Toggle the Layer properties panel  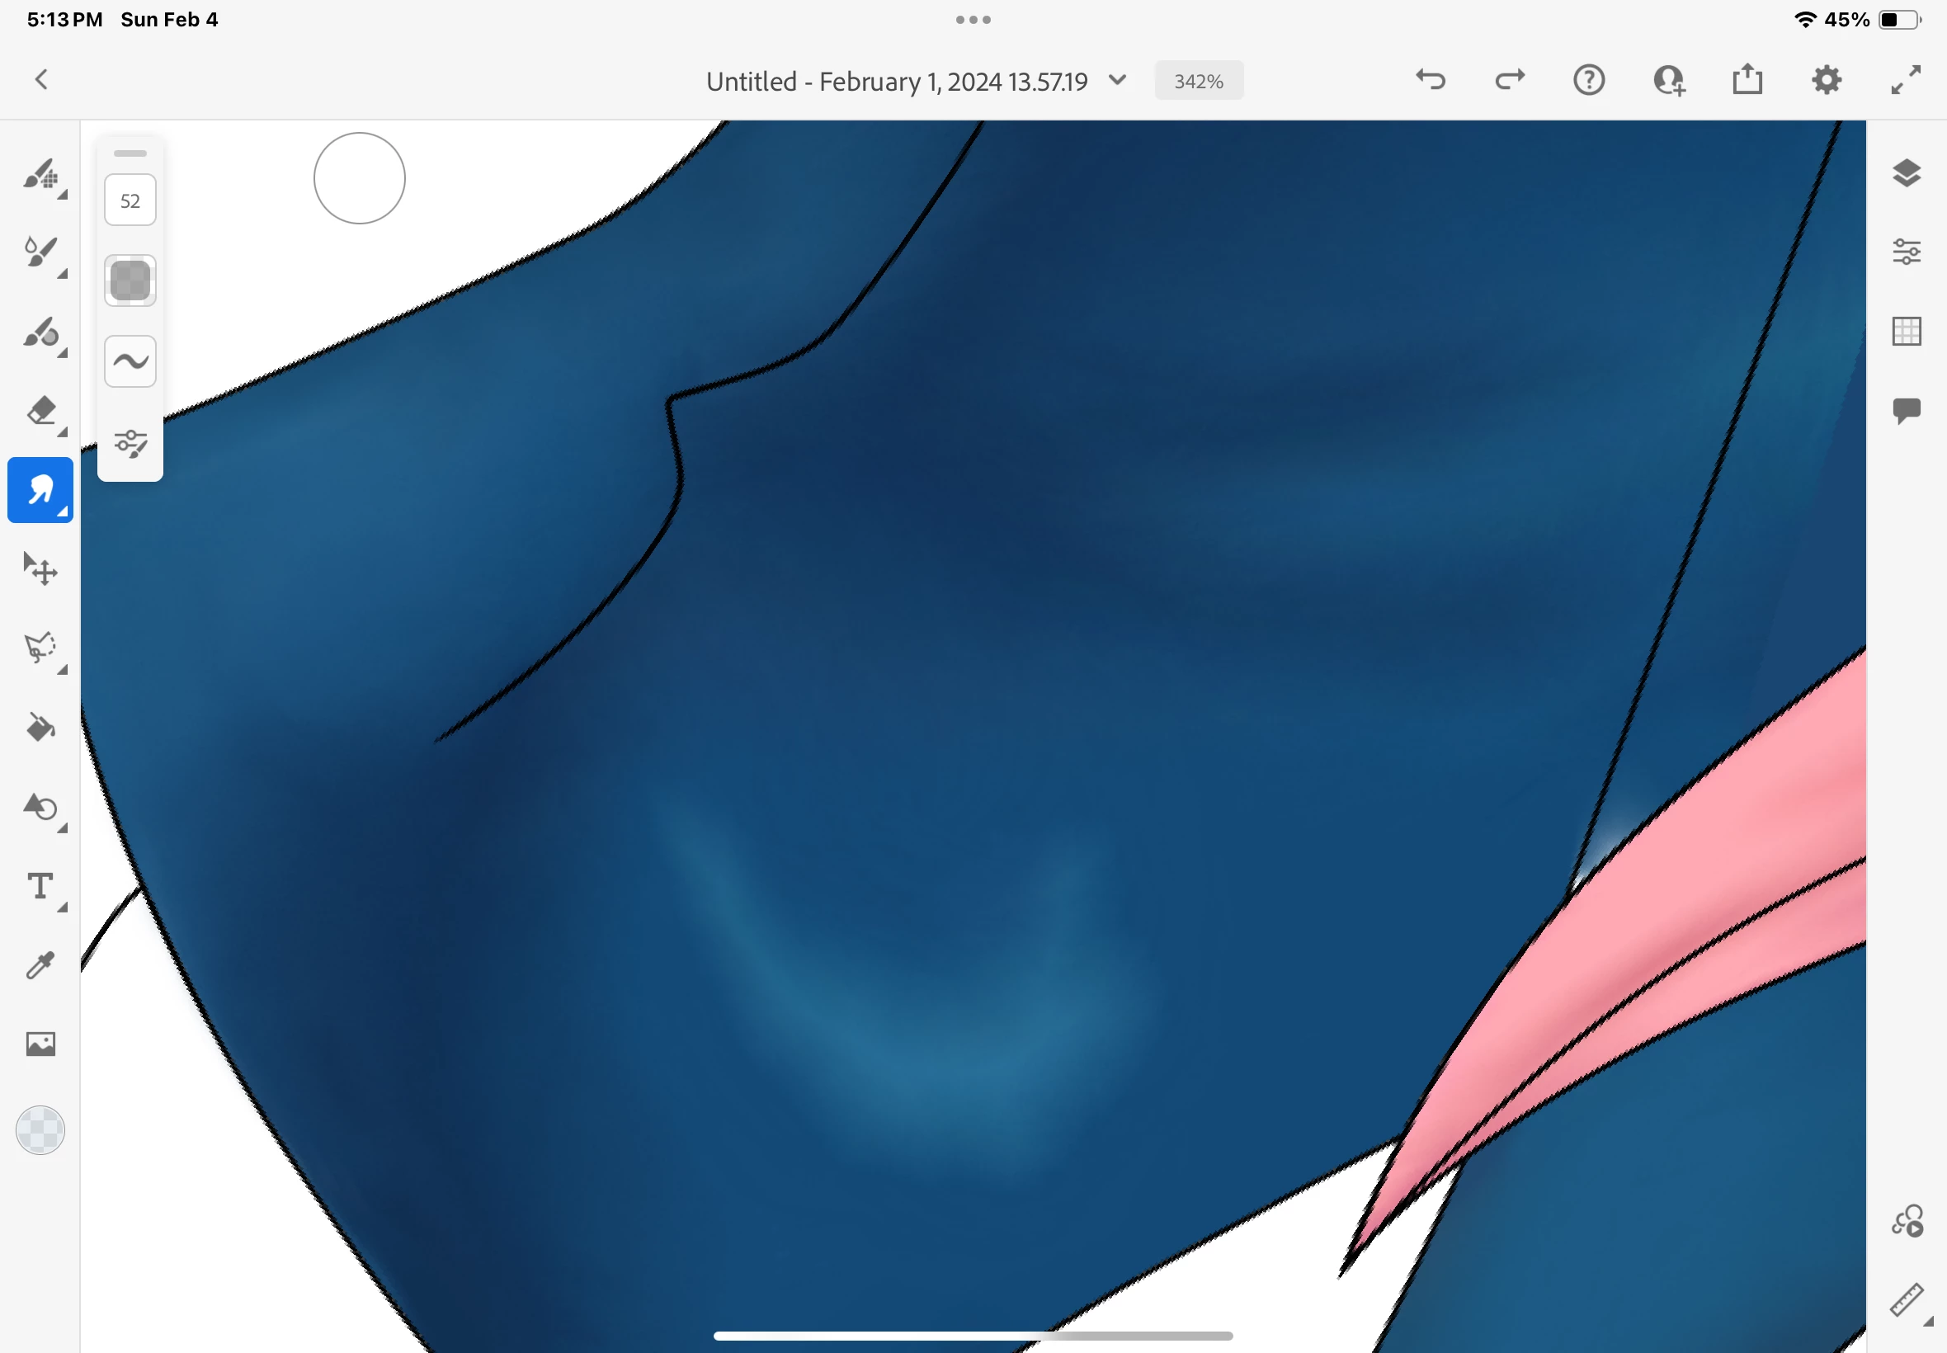[1906, 252]
